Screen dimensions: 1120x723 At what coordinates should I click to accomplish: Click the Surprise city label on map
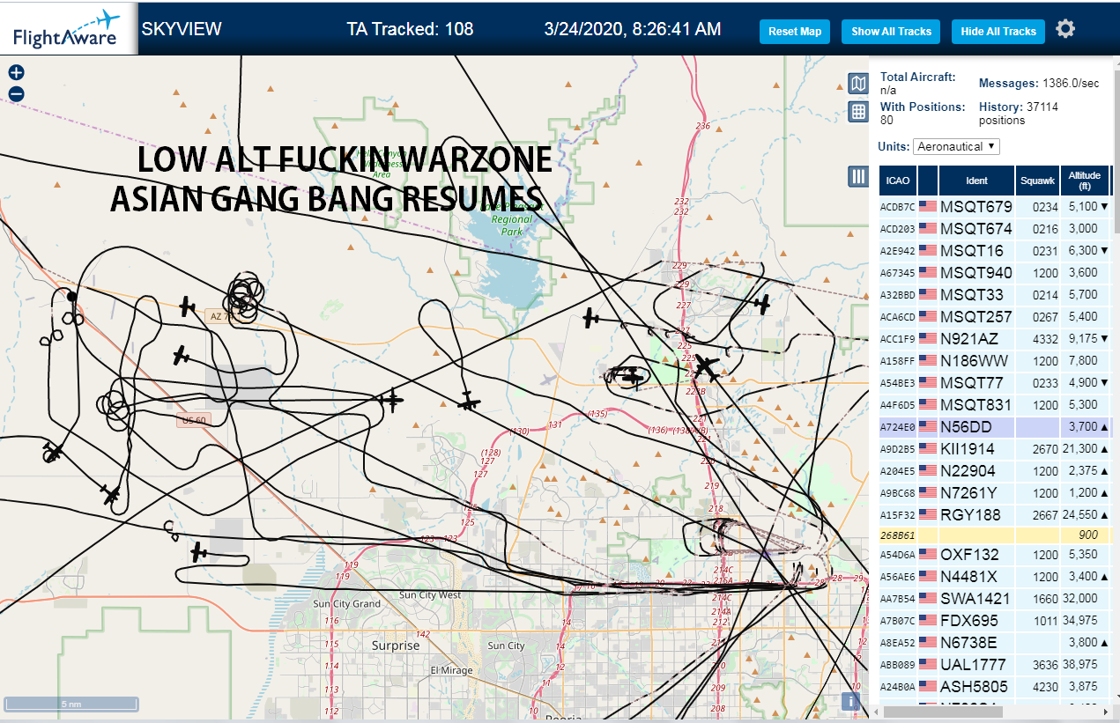396,646
